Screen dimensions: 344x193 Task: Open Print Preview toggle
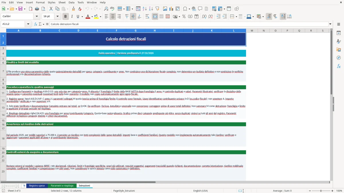43,9
